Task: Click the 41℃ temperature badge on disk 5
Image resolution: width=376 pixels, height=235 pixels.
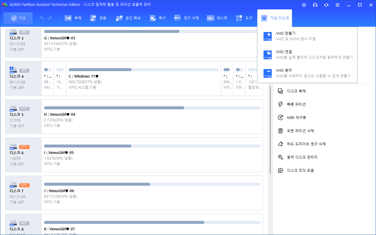Action: pos(24,109)
